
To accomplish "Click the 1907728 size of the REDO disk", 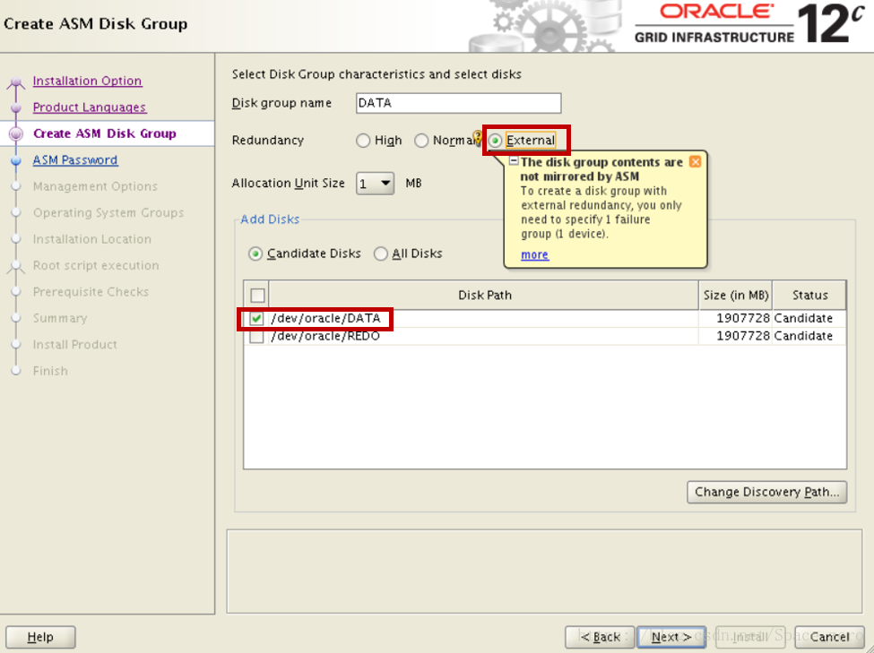I will click(x=742, y=336).
